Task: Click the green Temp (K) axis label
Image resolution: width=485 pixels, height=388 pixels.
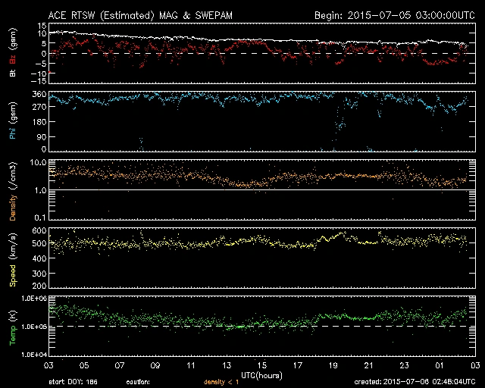Action: [x=12, y=326]
